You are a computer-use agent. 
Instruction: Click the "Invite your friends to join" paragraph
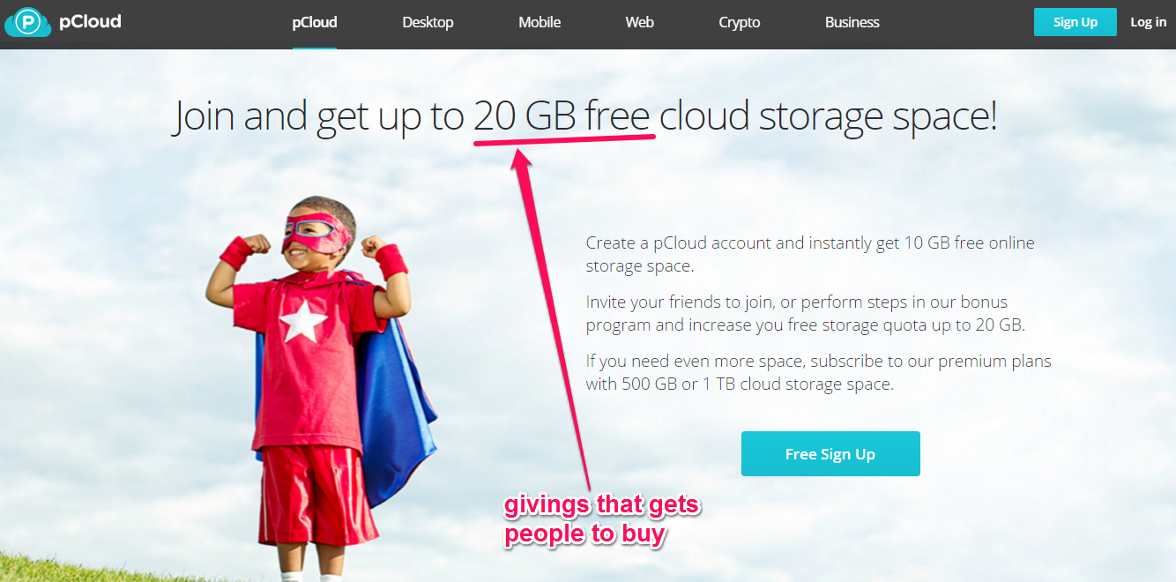806,313
